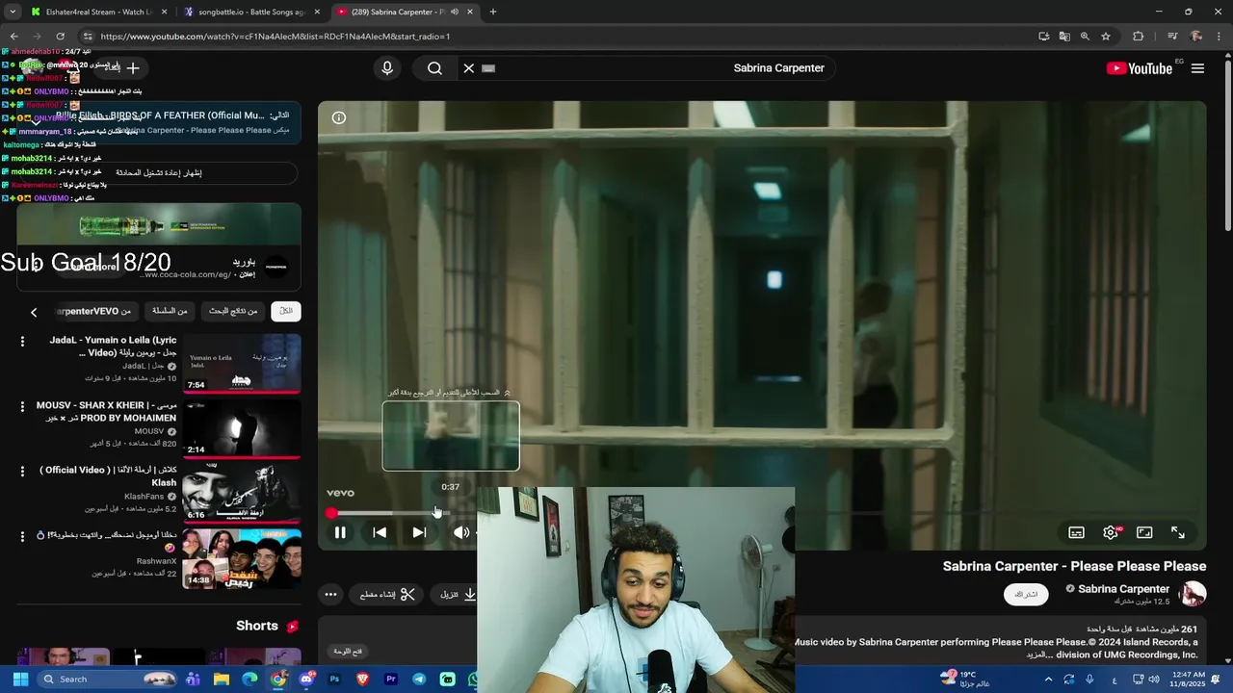The image size is (1233, 693).
Task: Click the address bar URL
Action: coord(275,37)
